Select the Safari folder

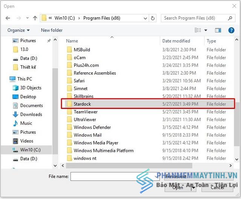point(79,81)
